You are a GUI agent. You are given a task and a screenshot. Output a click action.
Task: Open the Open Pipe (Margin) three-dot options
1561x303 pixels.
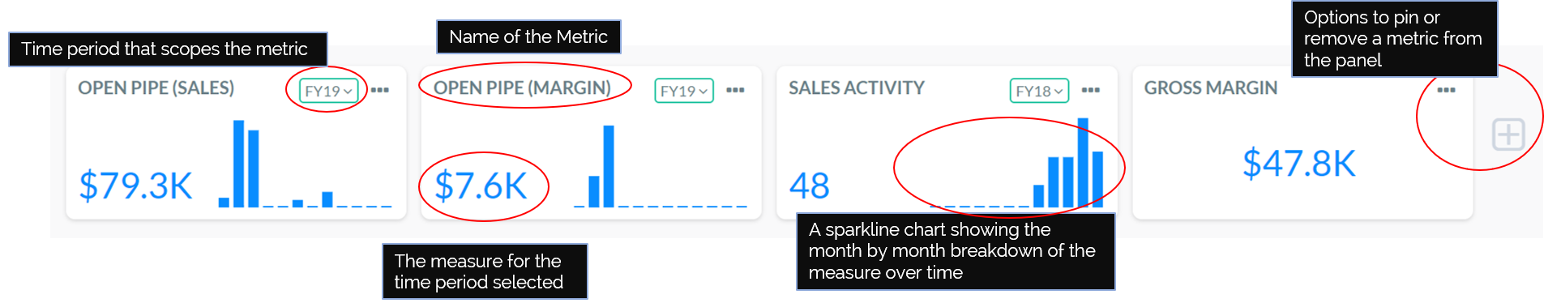coord(735,90)
